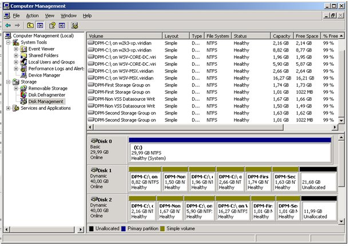
Task: Open the Help menu
Action: click(x=87, y=16)
